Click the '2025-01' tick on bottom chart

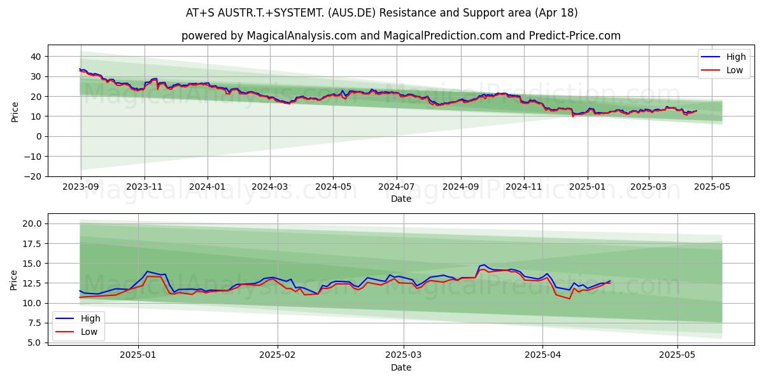coord(138,355)
